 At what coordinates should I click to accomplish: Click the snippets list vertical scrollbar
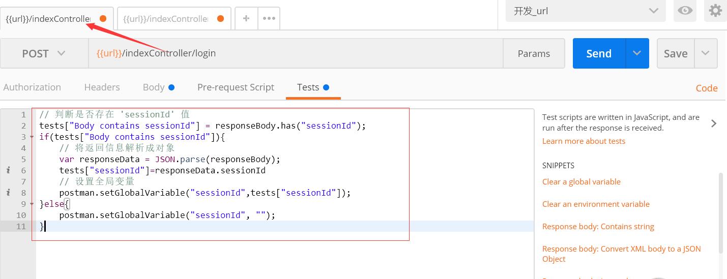tap(720, 213)
